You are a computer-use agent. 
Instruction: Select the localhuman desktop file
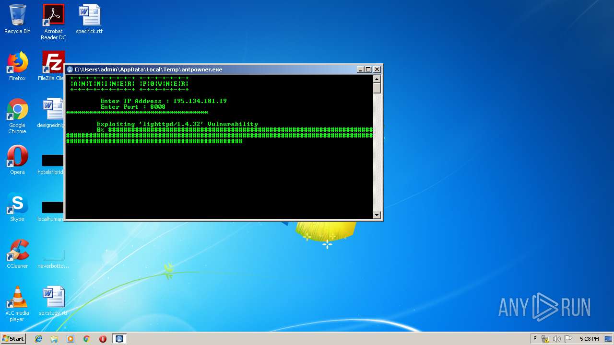pyautogui.click(x=52, y=211)
